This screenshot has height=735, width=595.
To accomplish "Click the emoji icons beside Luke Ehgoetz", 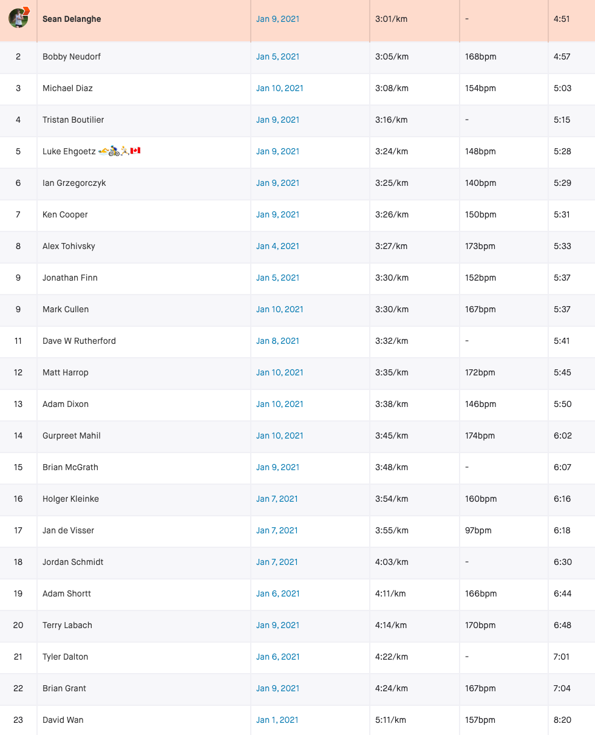I will 120,151.
